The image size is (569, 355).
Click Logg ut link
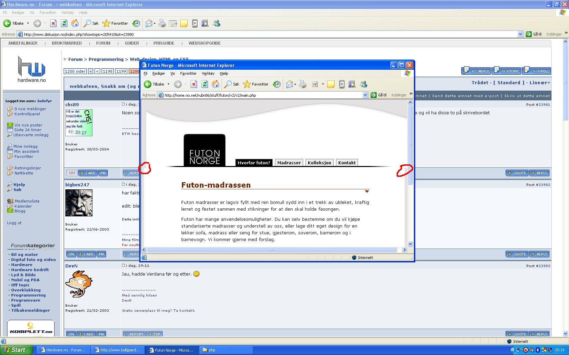tap(14, 223)
